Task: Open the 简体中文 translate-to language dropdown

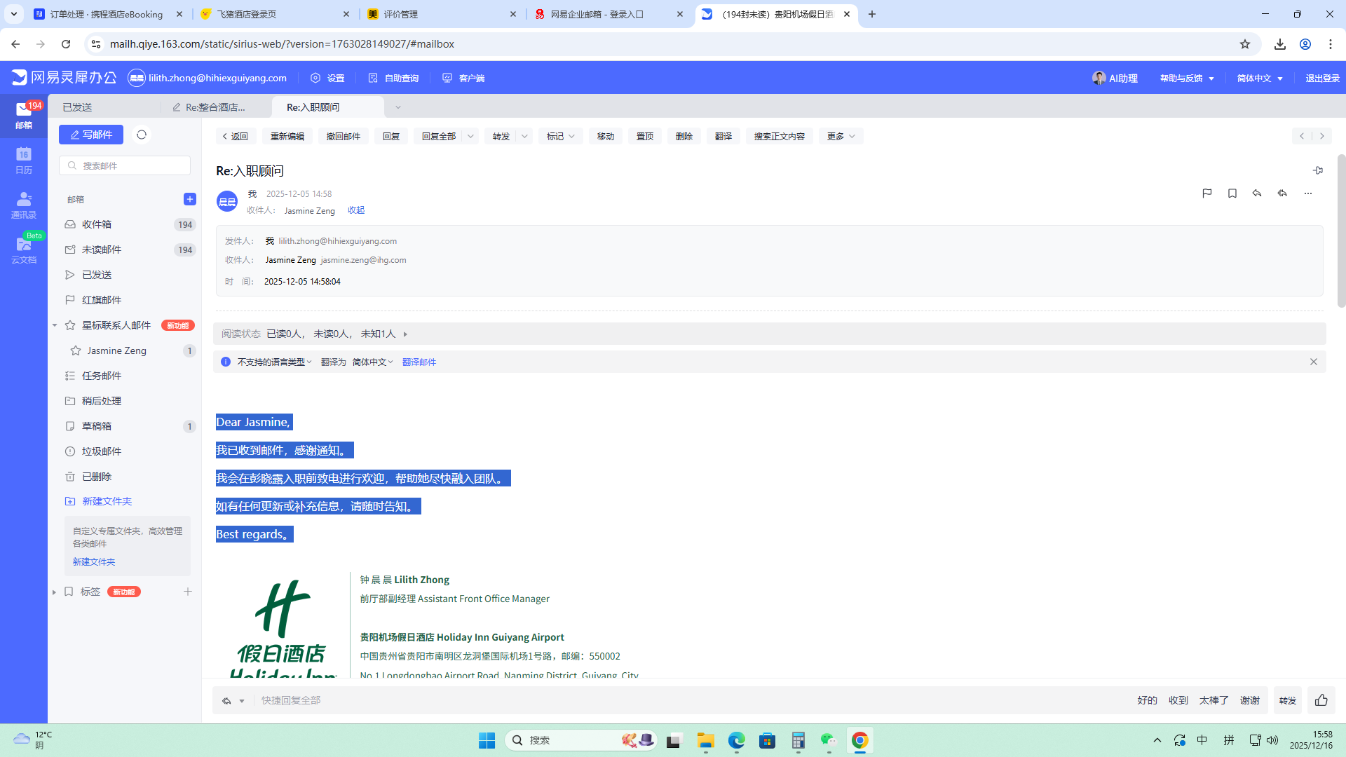Action: pos(372,362)
